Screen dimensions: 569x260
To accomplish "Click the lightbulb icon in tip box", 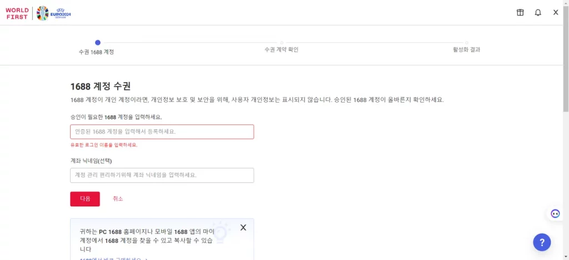I will (220, 232).
